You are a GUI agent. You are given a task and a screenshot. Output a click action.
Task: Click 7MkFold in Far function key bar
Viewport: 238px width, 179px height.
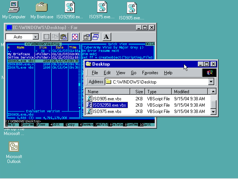click(x=102, y=125)
